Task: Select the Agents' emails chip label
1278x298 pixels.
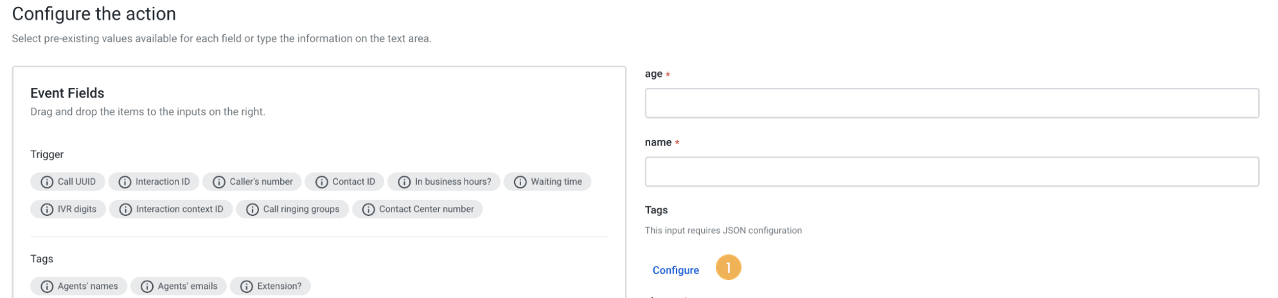Action: click(x=188, y=286)
